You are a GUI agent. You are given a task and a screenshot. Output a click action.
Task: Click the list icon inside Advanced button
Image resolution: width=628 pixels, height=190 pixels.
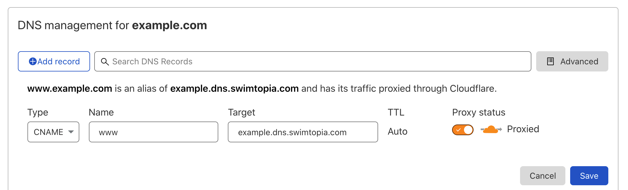click(x=550, y=61)
